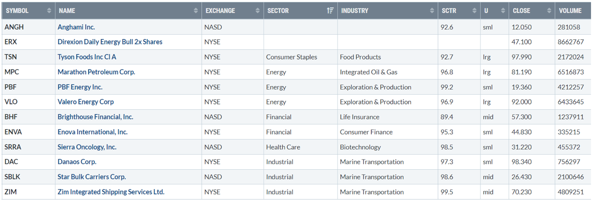The height and width of the screenshot is (200, 592).
Task: Open Zim Integrated Shipping Services Ltd. link
Action: tap(111, 192)
